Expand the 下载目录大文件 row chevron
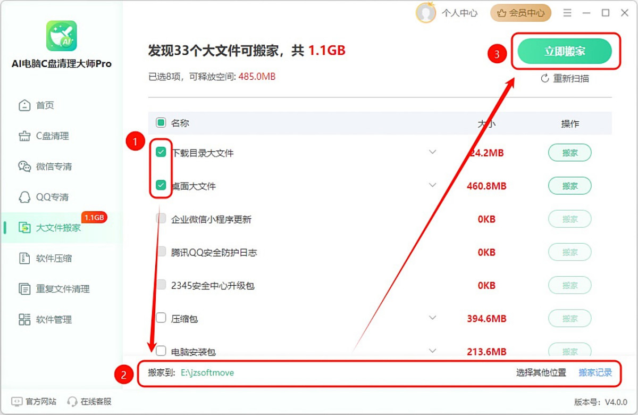The image size is (638, 415). (433, 152)
